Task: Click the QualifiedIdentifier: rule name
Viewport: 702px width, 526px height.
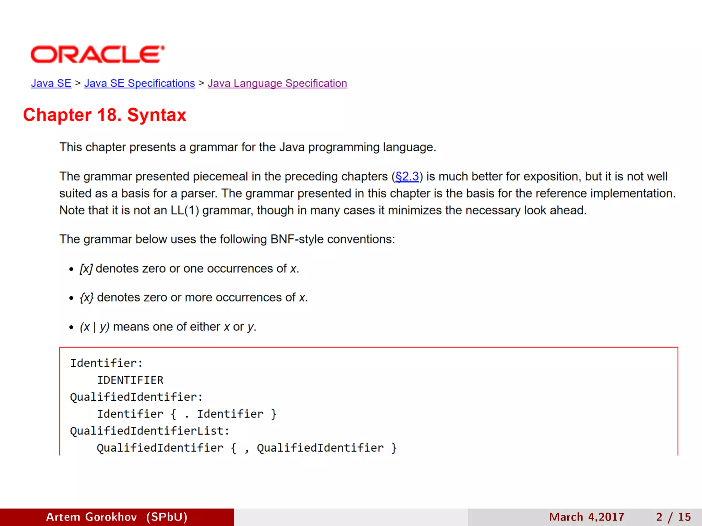Action: coord(136,397)
